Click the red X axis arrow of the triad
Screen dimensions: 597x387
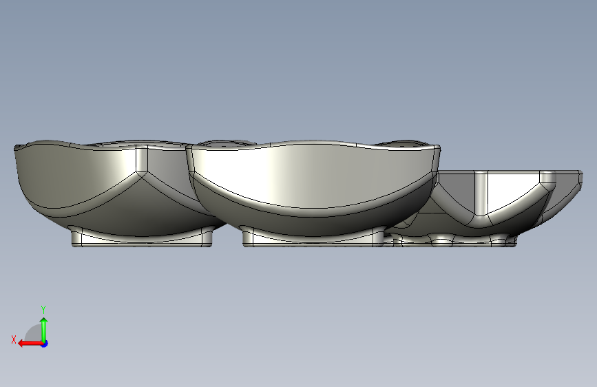(x=30, y=344)
